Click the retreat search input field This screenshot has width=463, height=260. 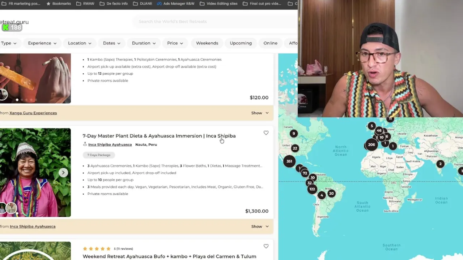pos(213,22)
